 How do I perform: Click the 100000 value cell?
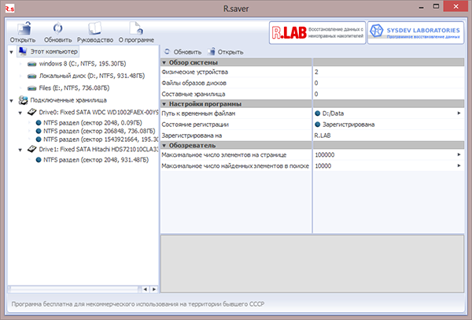tap(388, 154)
